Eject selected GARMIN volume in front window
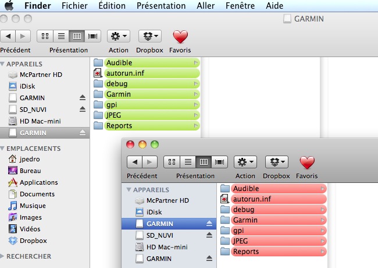This screenshot has height=268, width=378. tap(209, 224)
